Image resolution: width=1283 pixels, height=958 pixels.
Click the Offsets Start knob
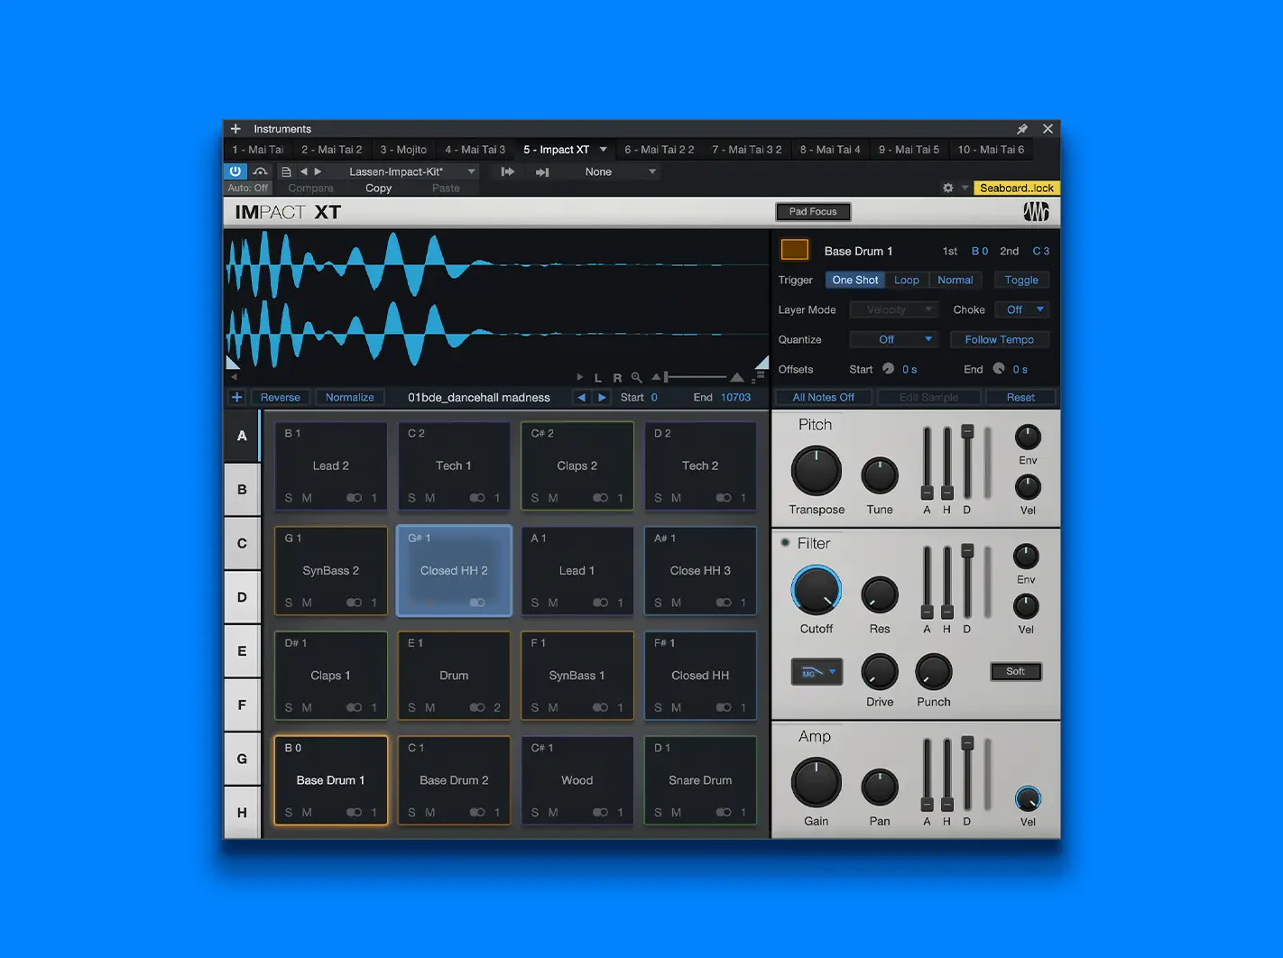(x=888, y=369)
